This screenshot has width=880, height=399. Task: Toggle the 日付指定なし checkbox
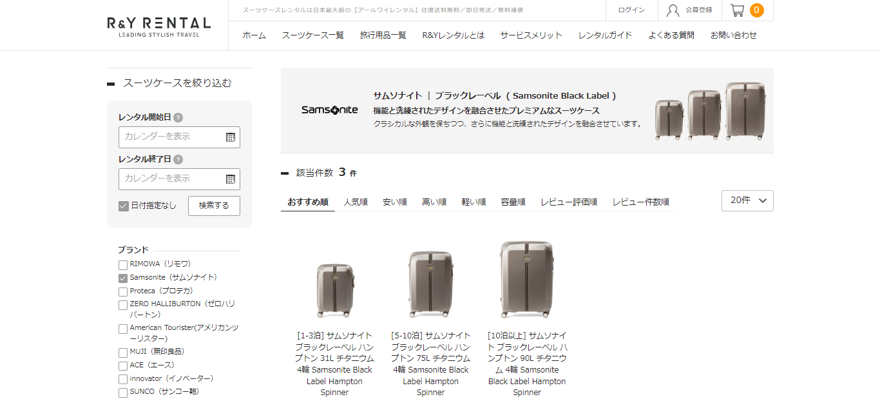[x=124, y=206]
